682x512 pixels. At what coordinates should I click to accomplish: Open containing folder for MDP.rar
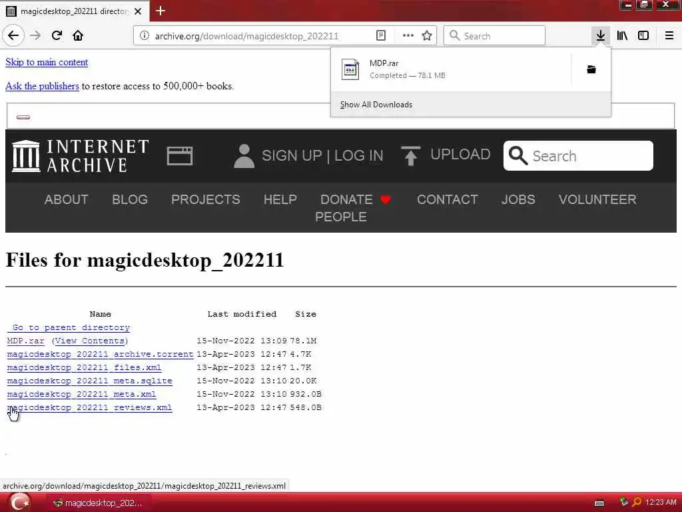click(x=591, y=69)
